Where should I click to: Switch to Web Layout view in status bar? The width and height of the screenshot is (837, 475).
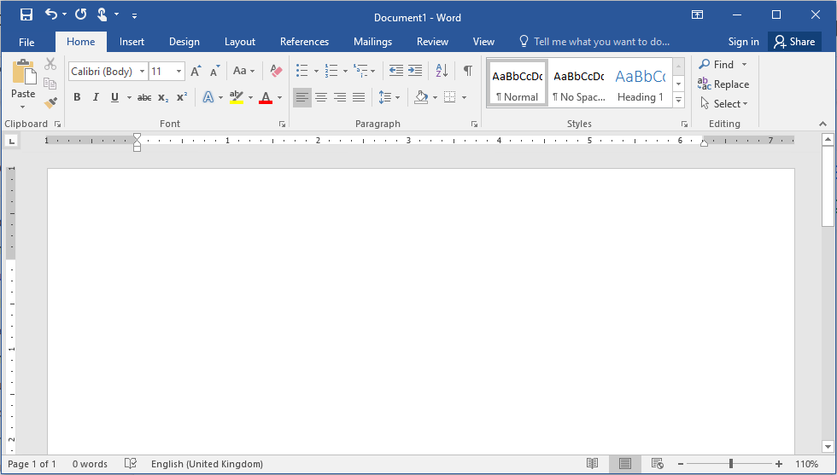(658, 464)
